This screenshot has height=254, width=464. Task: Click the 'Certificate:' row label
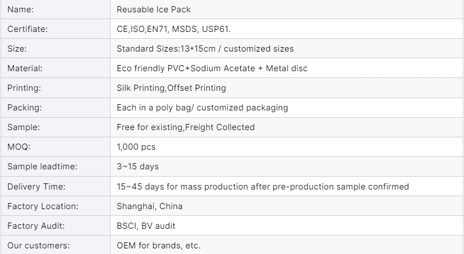point(27,29)
